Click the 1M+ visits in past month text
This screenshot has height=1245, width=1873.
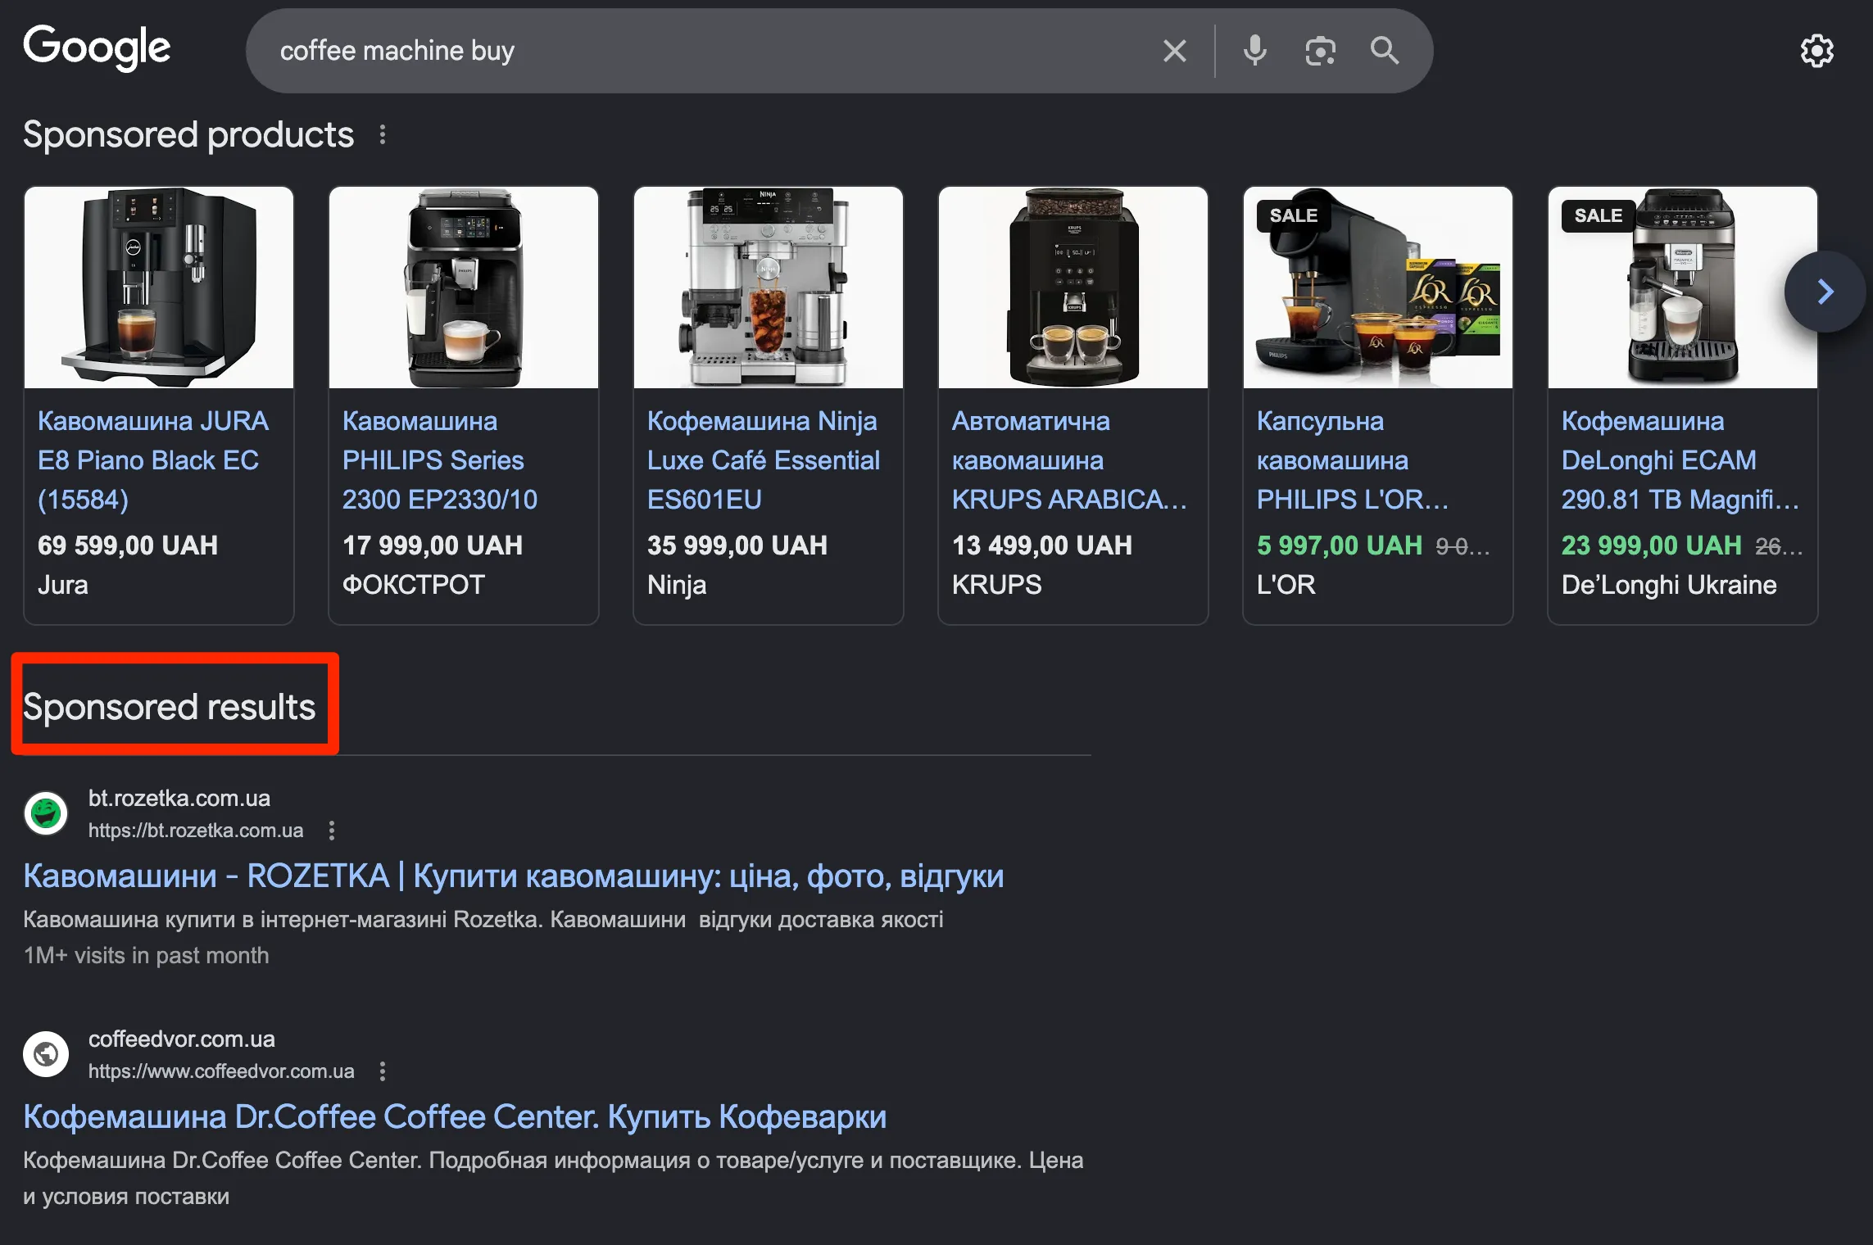click(x=146, y=955)
